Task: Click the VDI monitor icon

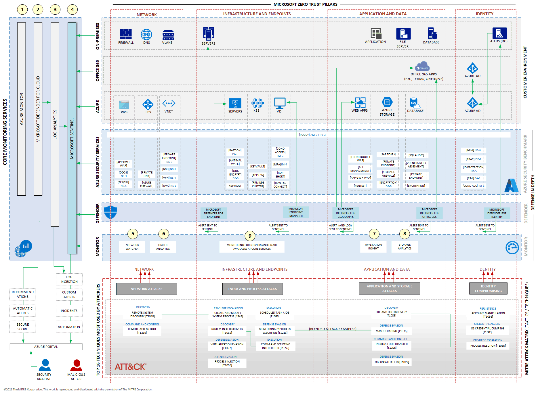Action: pos(280,103)
